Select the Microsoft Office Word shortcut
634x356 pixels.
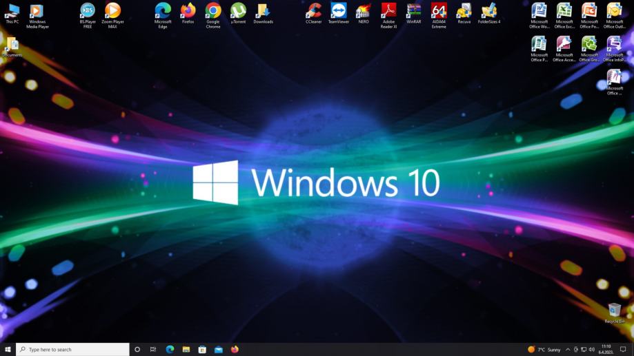[x=539, y=16]
